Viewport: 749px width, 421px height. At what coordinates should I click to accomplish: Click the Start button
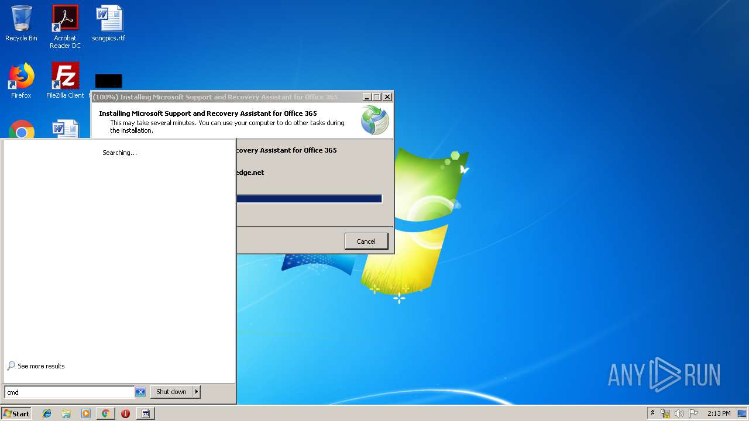16,413
